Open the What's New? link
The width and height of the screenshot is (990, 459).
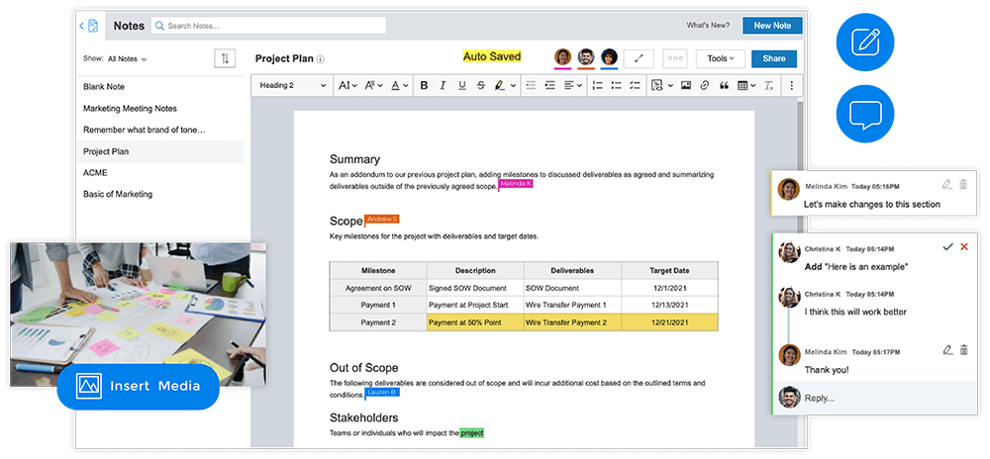[708, 26]
